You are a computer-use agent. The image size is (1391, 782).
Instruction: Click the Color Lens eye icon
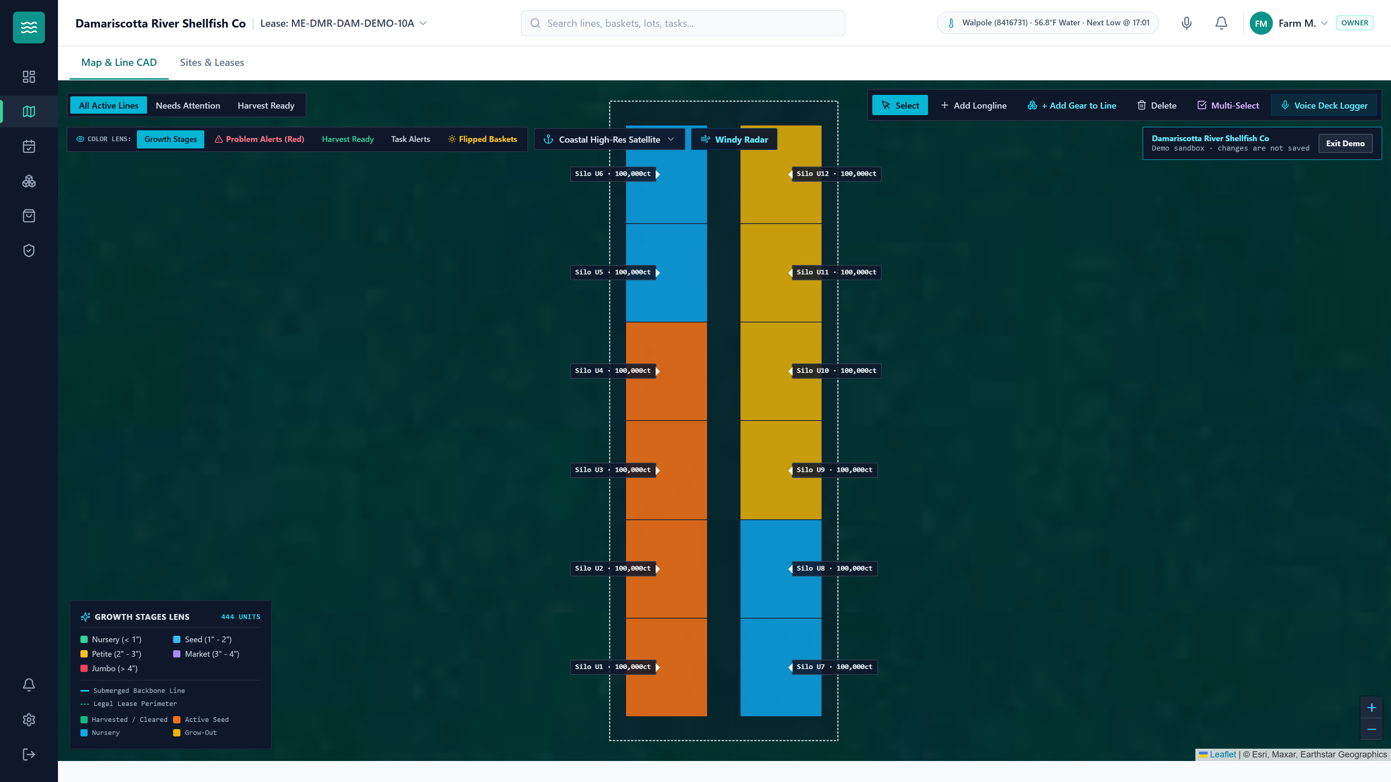pos(80,139)
